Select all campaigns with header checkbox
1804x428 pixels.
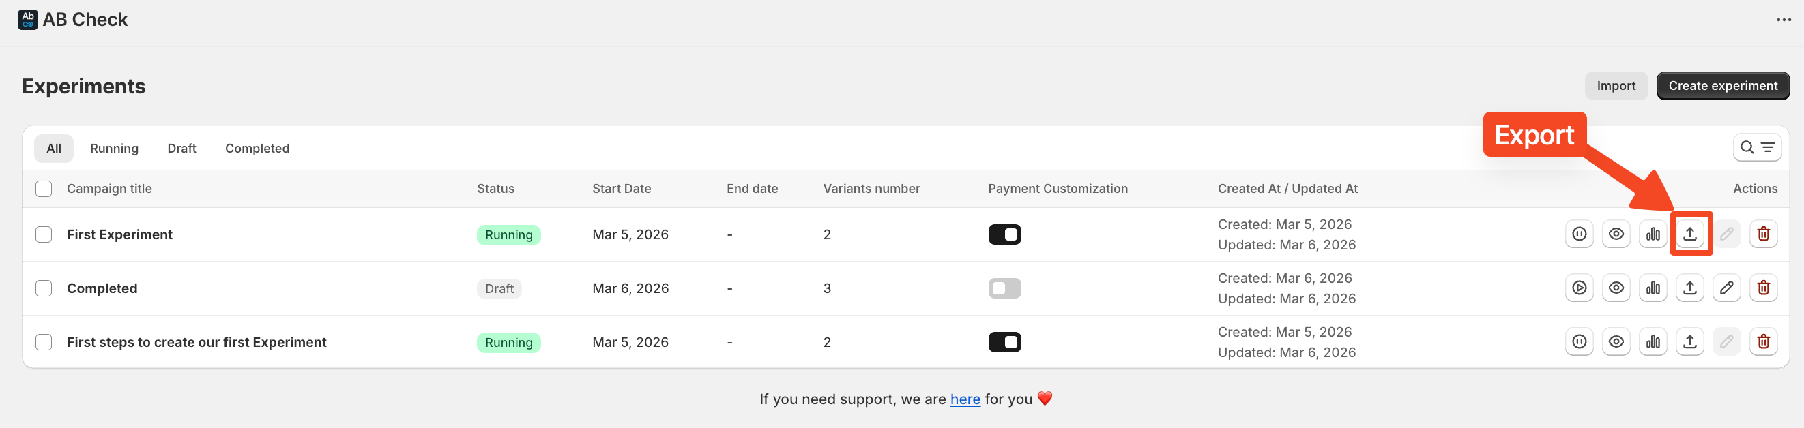click(44, 189)
